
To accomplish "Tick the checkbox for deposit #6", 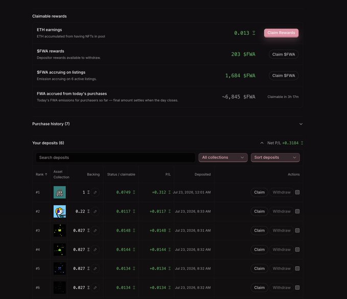I will [297, 287].
